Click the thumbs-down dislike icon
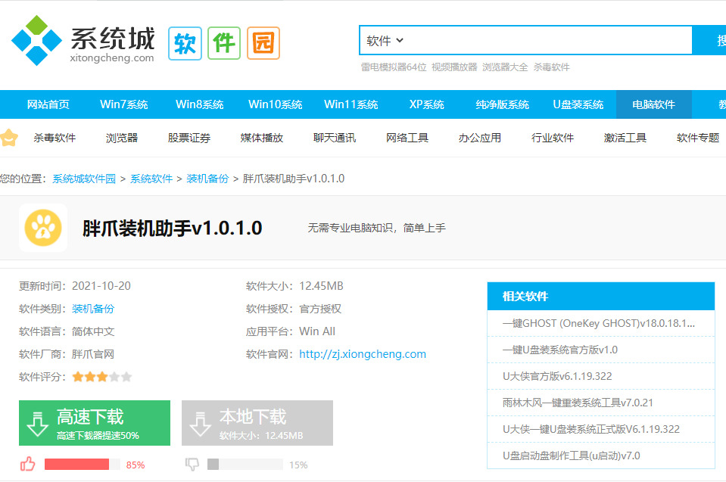The width and height of the screenshot is (726, 482). [x=192, y=464]
